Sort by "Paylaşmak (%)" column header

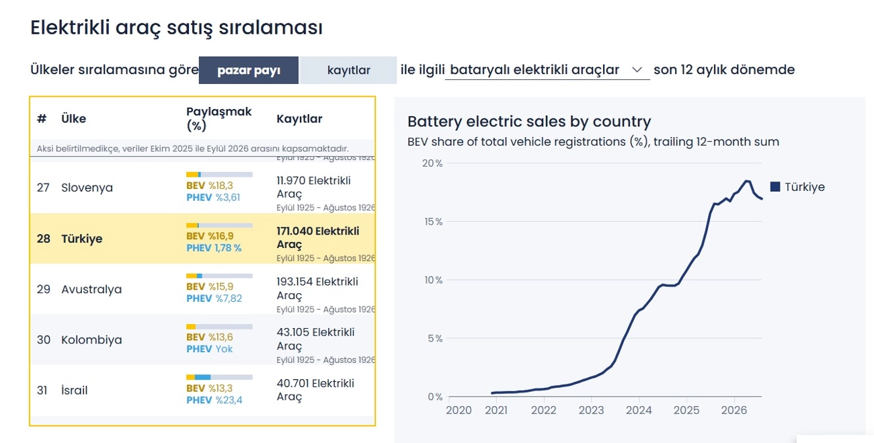click(218, 119)
